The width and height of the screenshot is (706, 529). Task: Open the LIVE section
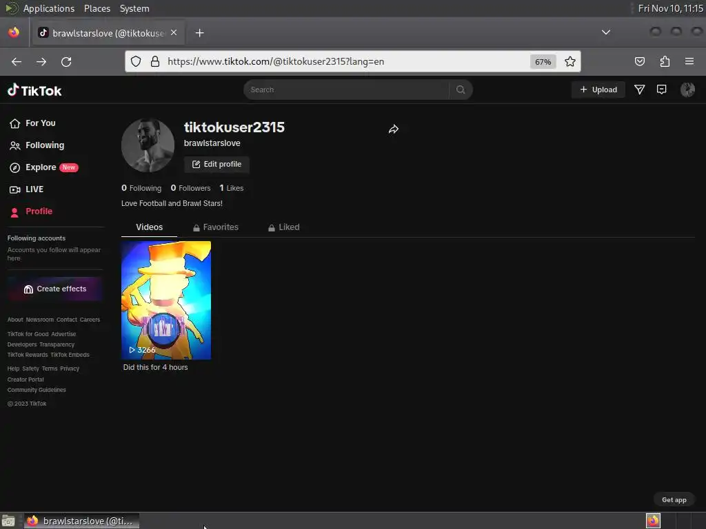(27, 189)
